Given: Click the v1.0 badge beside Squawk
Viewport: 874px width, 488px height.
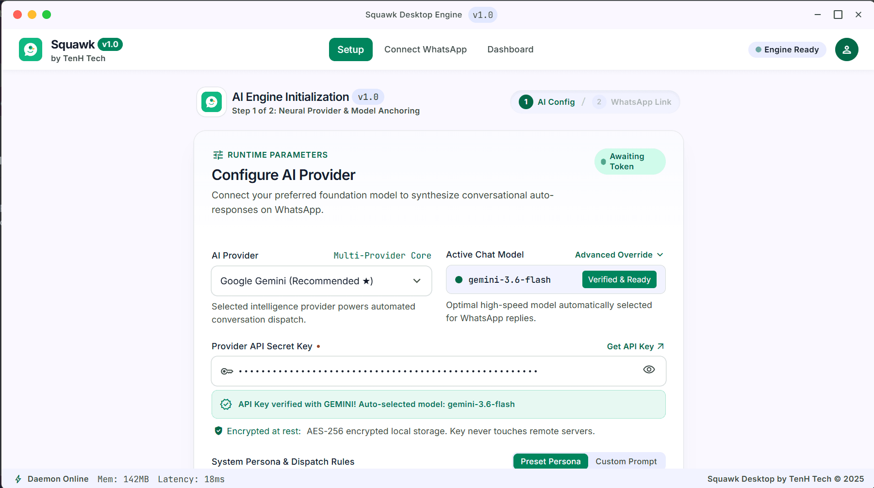Looking at the screenshot, I should click(x=110, y=44).
